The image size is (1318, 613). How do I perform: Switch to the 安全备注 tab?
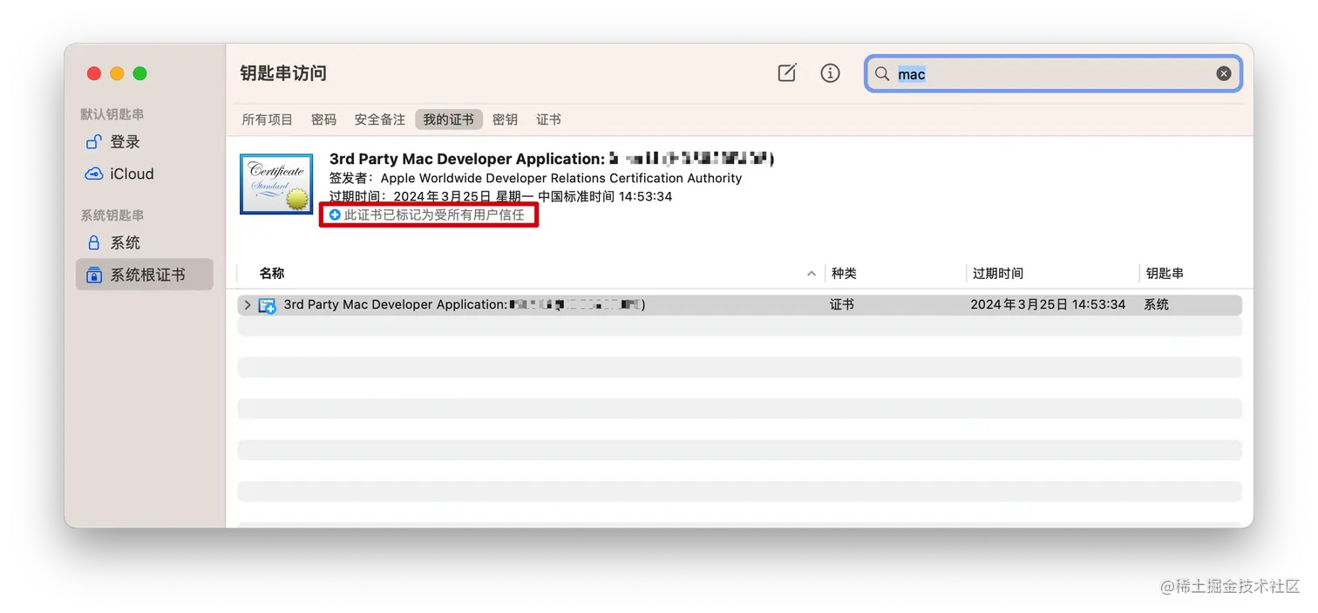(379, 119)
